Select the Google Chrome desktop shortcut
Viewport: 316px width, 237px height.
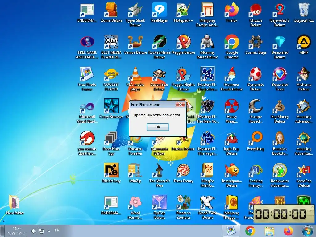[x=232, y=47]
